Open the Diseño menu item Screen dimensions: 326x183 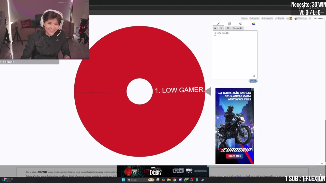tap(280, 19)
